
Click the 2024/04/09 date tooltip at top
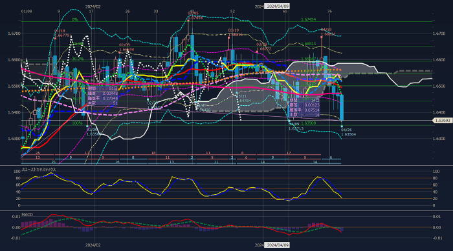tap(278, 6)
